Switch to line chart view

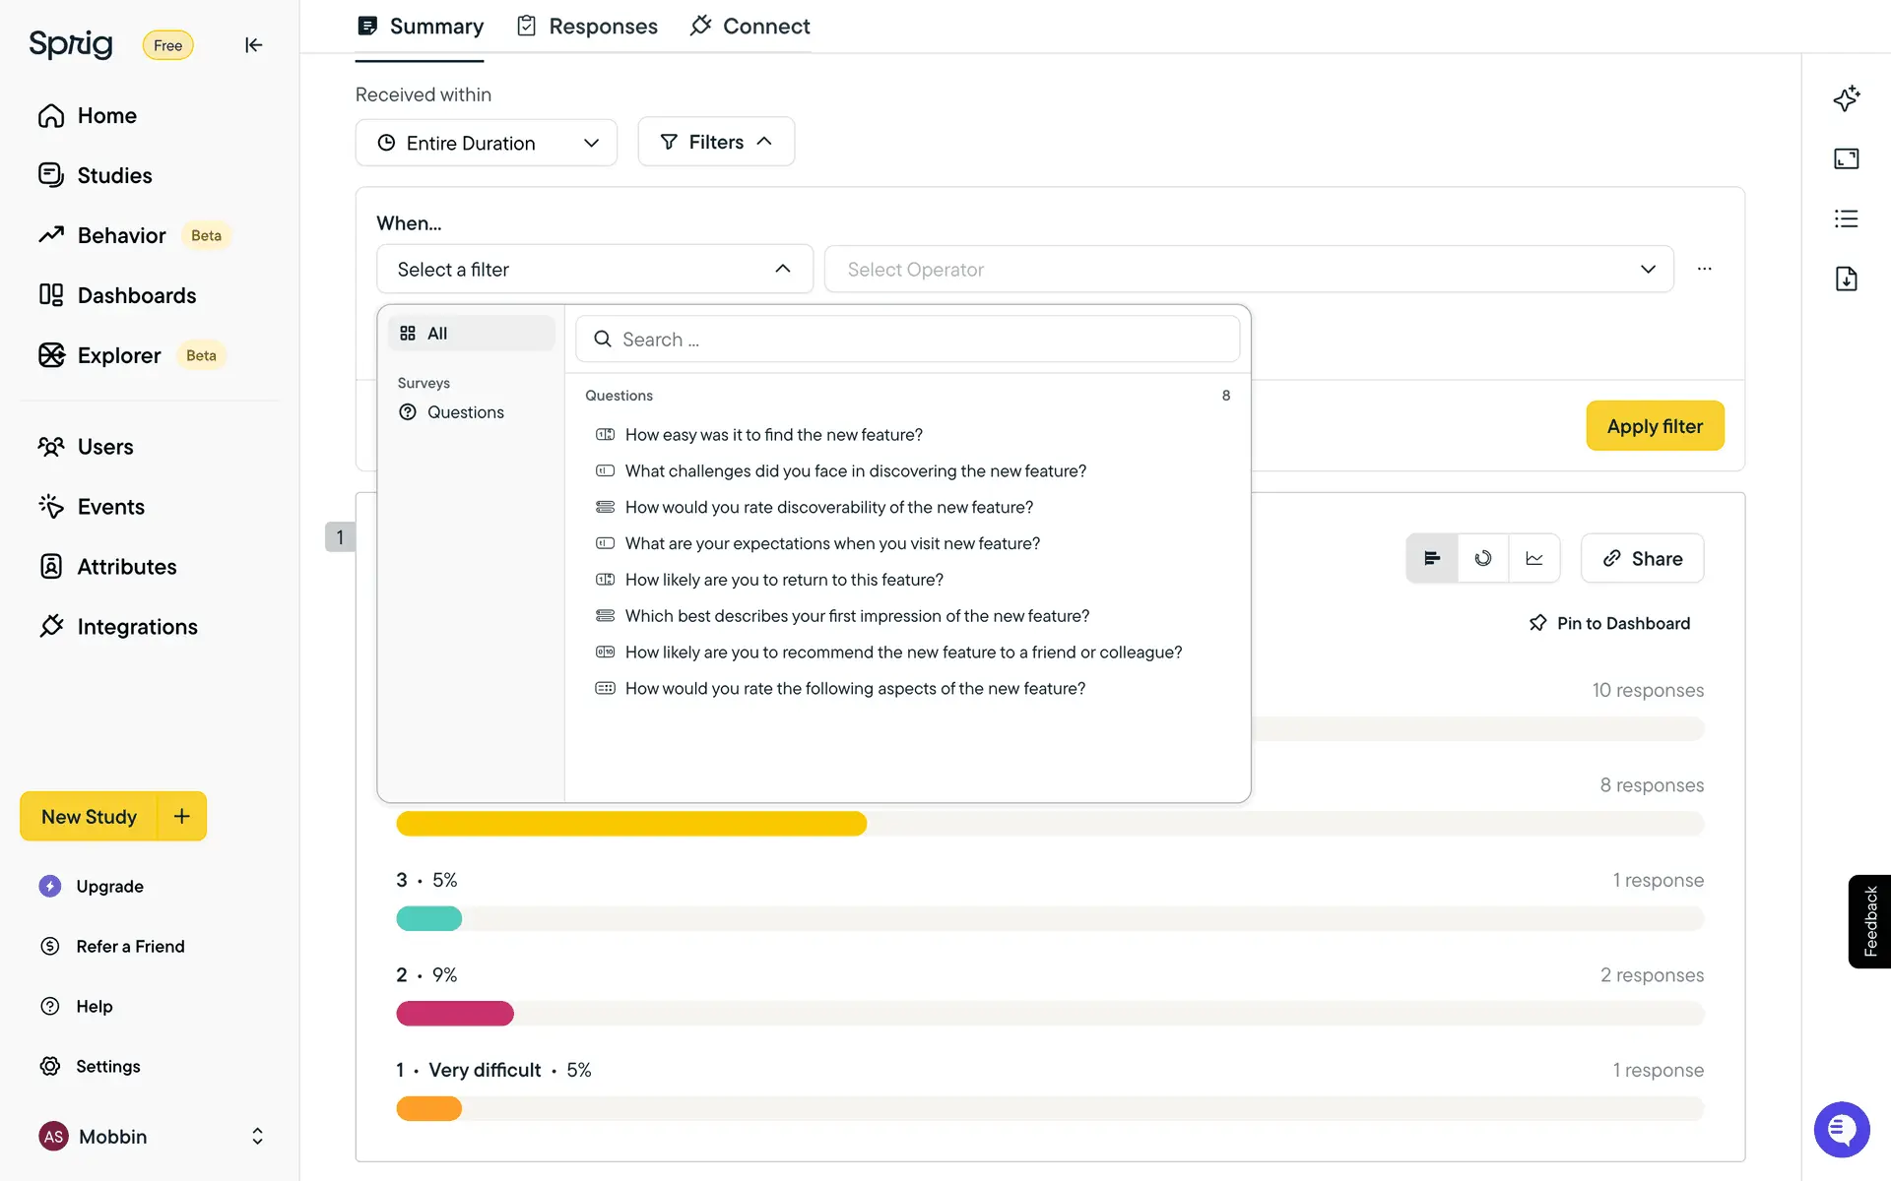(1534, 558)
